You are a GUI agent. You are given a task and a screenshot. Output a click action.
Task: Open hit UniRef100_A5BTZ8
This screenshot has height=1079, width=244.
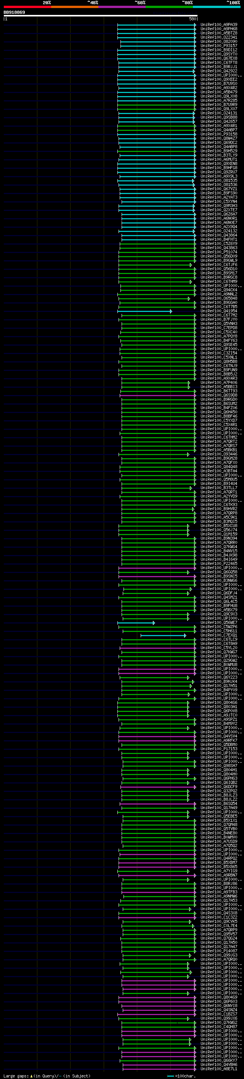219,33
